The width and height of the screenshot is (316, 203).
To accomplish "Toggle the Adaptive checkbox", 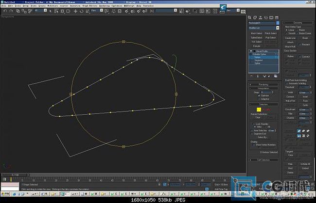I will (x=259, y=99).
